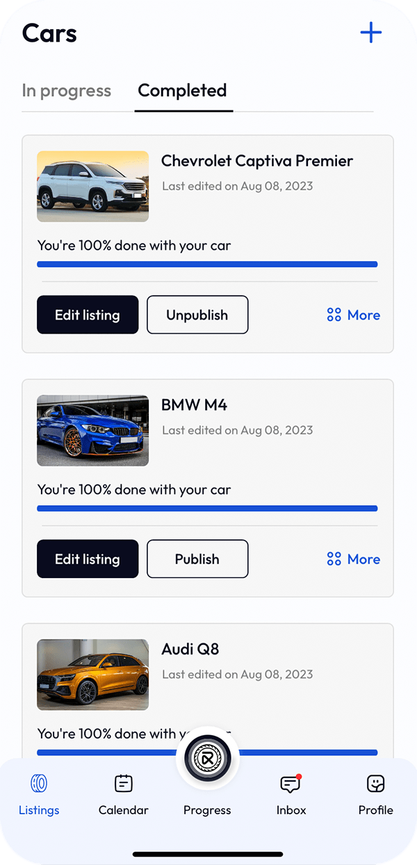This screenshot has height=865, width=417.
Task: Stay on the Completed tab
Action: [183, 90]
